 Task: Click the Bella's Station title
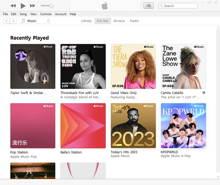tap(71, 152)
